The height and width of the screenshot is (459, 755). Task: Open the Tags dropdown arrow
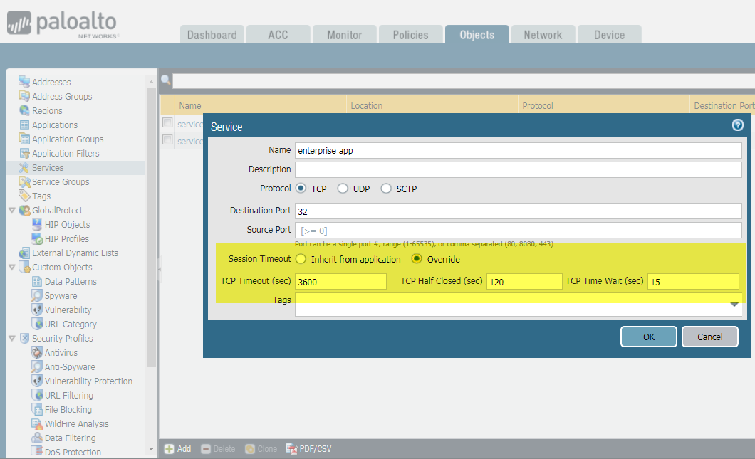[734, 305]
